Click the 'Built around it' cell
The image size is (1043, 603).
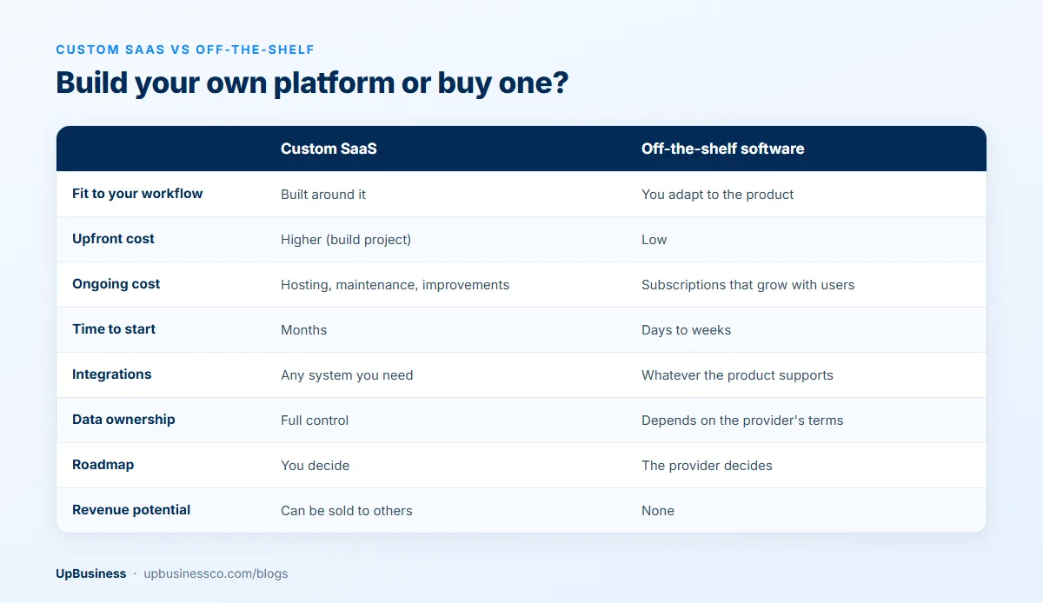coord(323,195)
